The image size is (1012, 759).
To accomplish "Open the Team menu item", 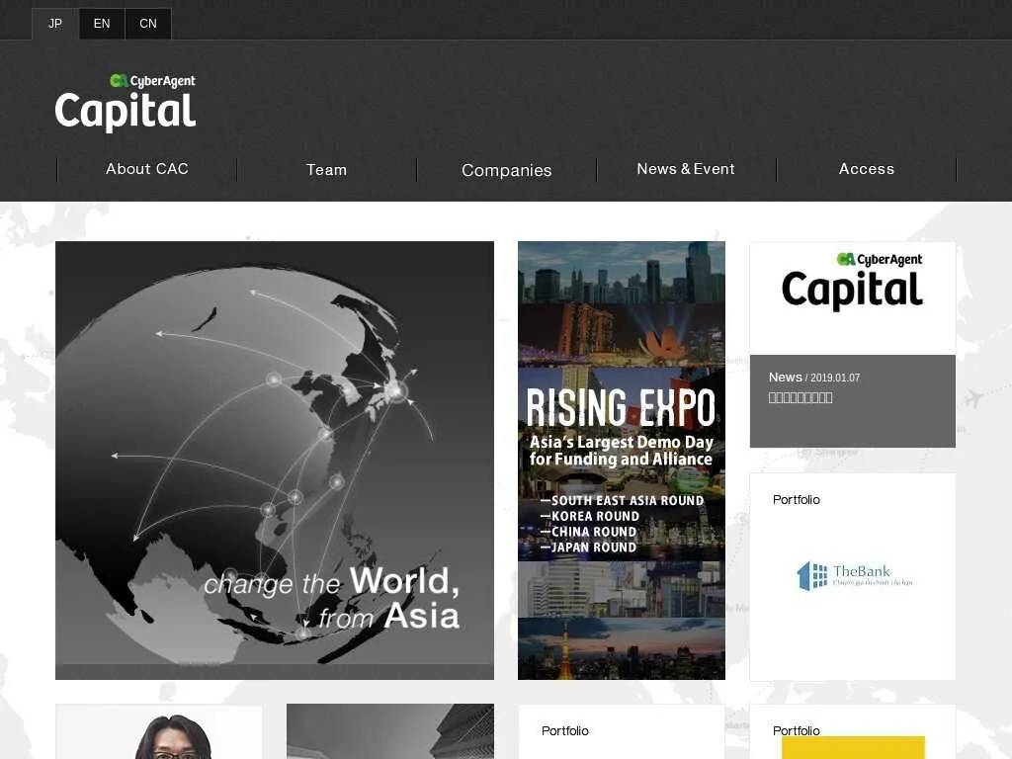I will tap(326, 170).
